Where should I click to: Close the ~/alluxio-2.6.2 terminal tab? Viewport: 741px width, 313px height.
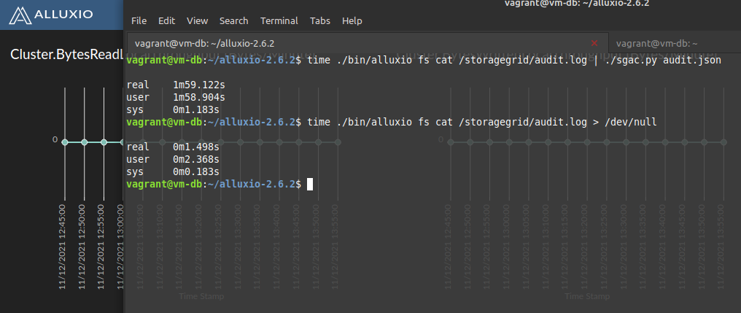(x=594, y=44)
